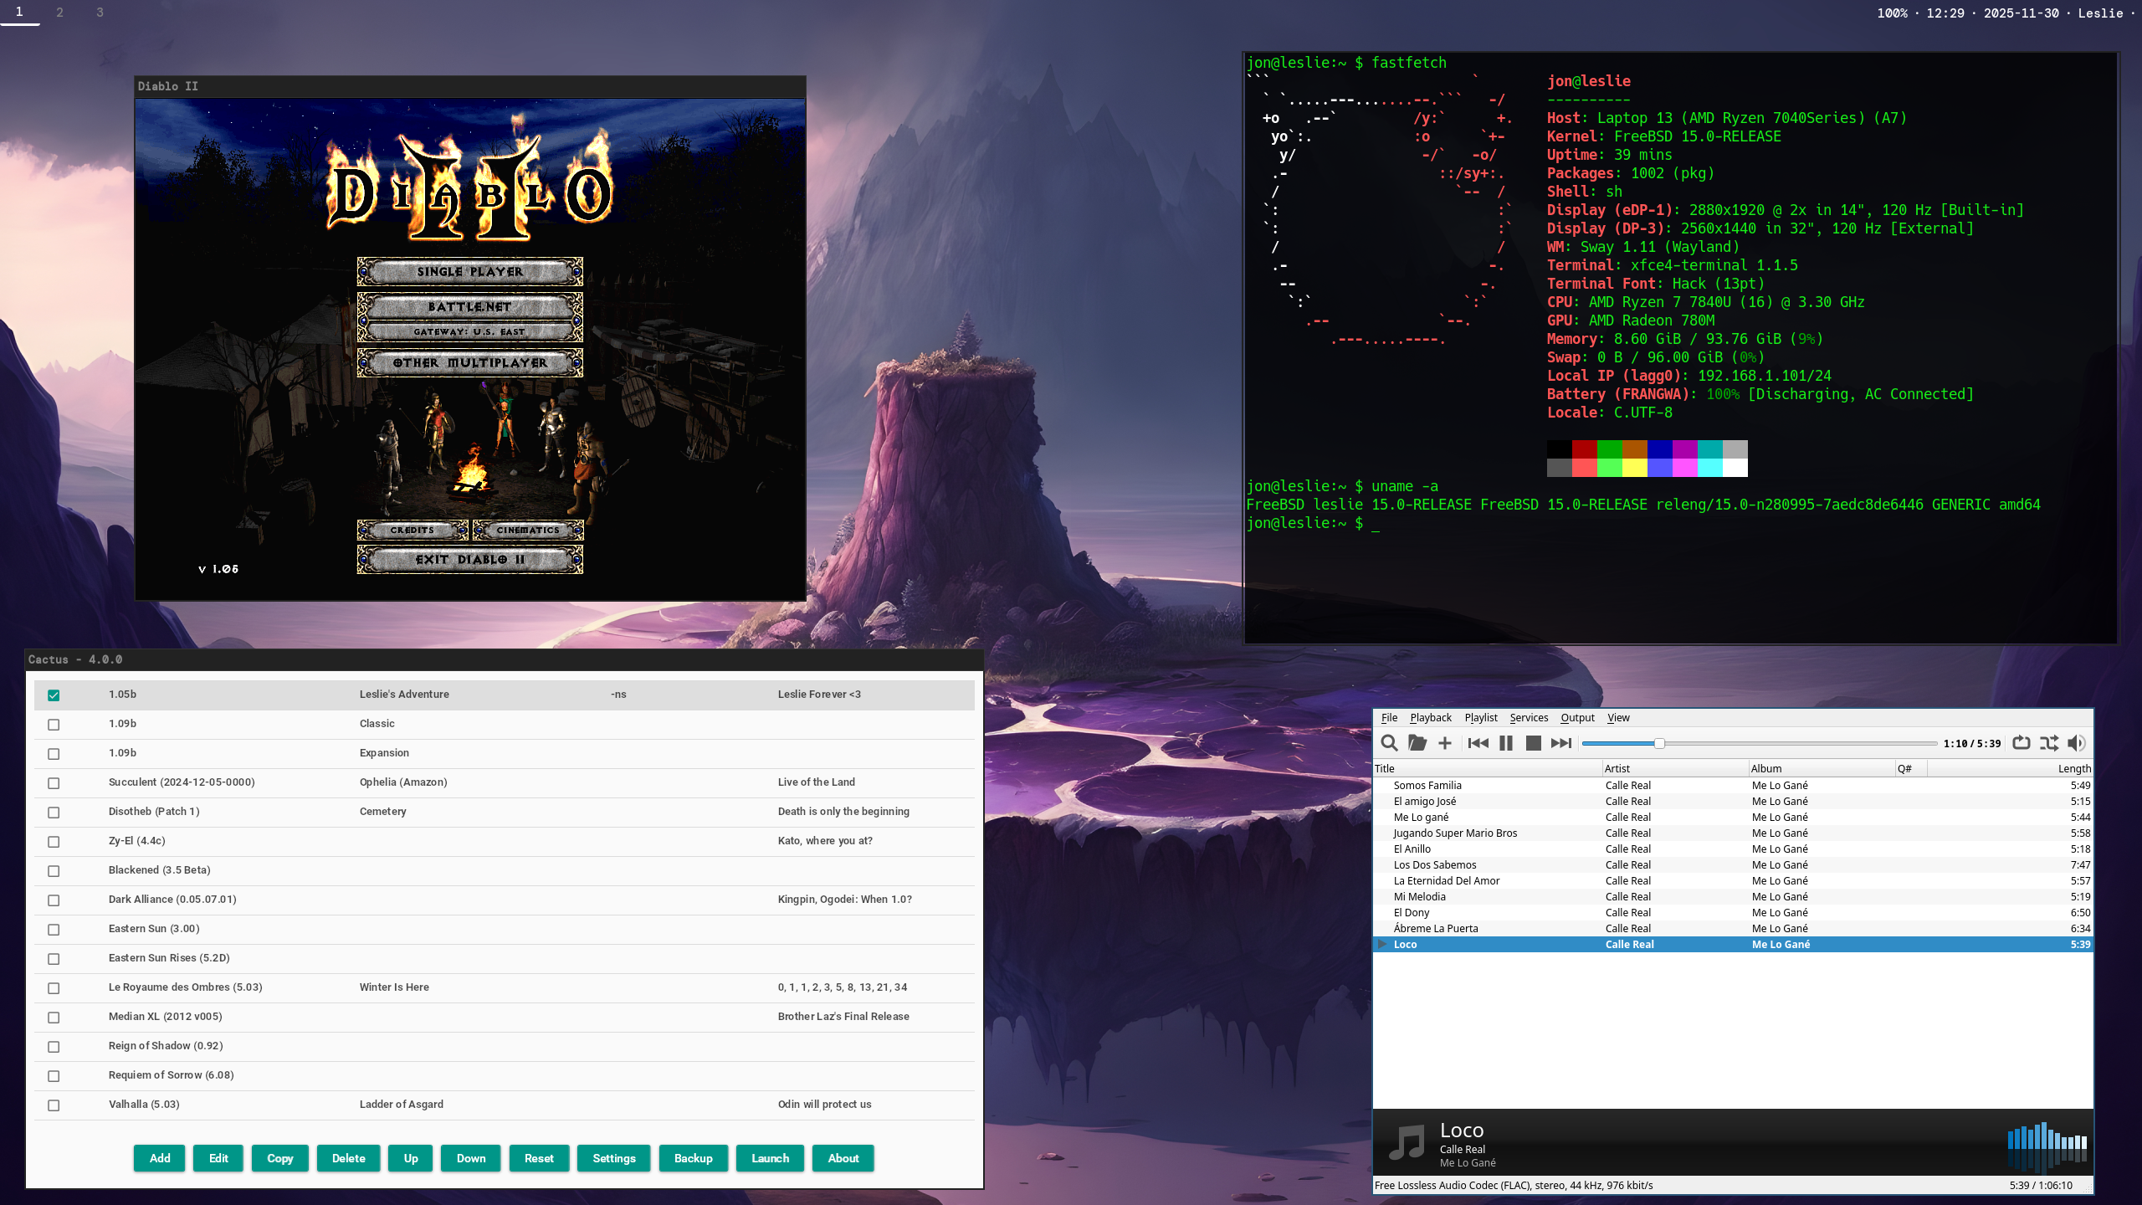Click the song position seek slider

(1757, 743)
